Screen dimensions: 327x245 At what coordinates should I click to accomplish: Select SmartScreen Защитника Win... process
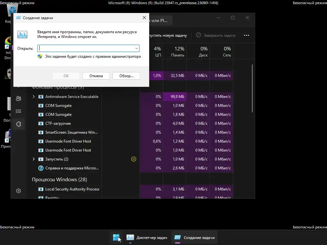tap(72, 132)
